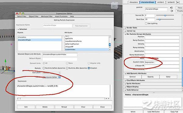The image size is (183, 113).
Task: Click the yellow minimize button of Expression Editor
Action: pyautogui.click(x=20, y=14)
